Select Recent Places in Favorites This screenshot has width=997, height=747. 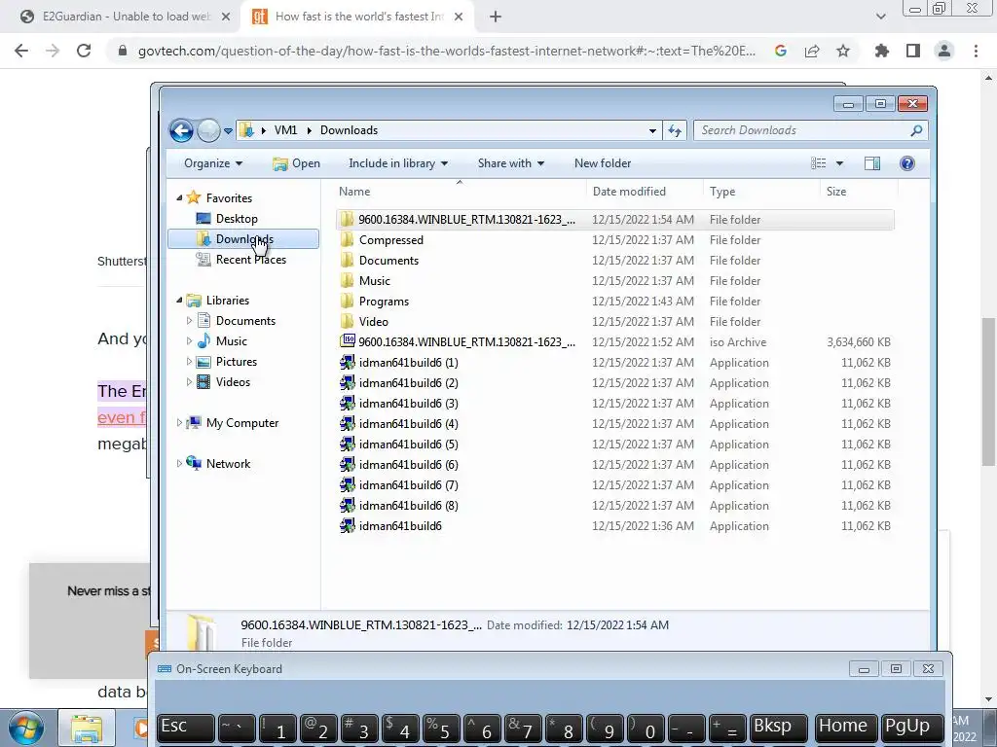point(250,259)
